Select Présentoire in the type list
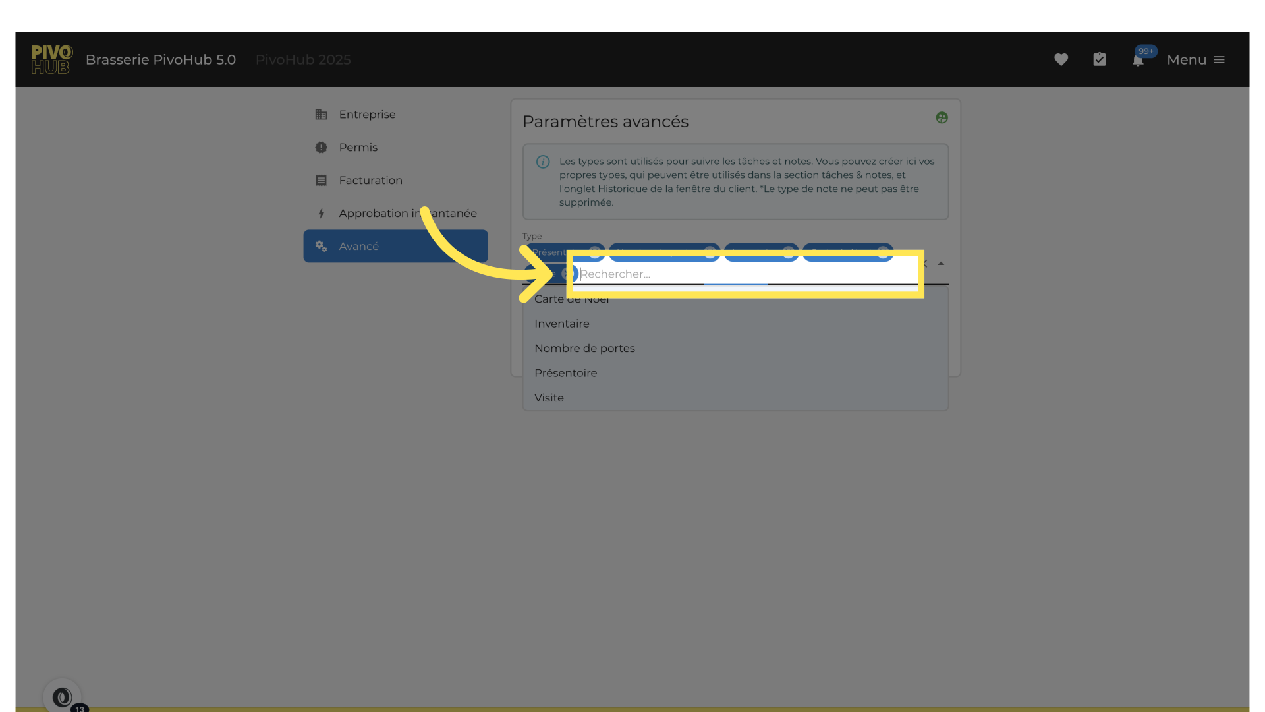1265x712 pixels. pos(565,373)
